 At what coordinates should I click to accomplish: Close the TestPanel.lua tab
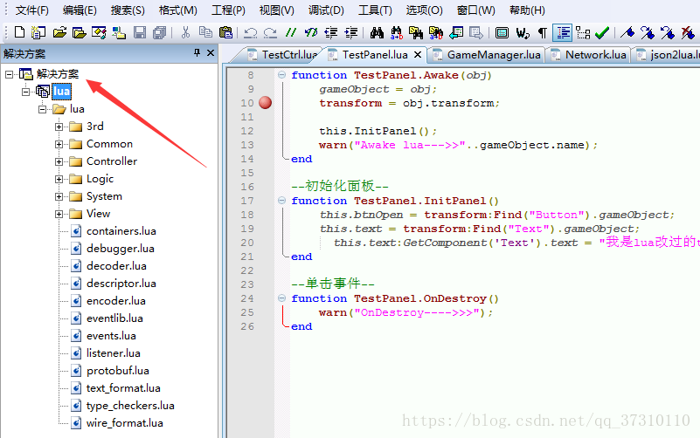(418, 54)
